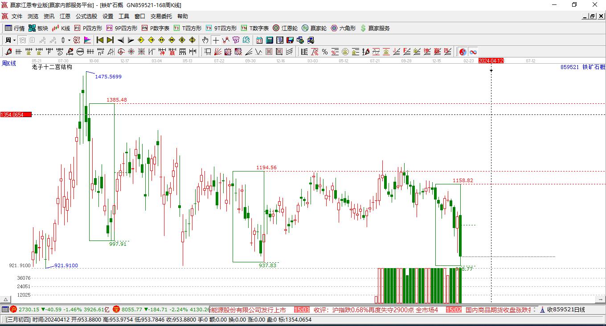The height and width of the screenshot is (326, 606).
Task: Open the 江恩 menu
Action: [x=65, y=16]
